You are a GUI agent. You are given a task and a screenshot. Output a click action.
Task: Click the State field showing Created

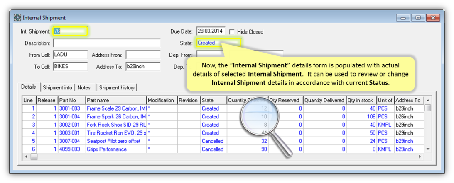[218, 43]
